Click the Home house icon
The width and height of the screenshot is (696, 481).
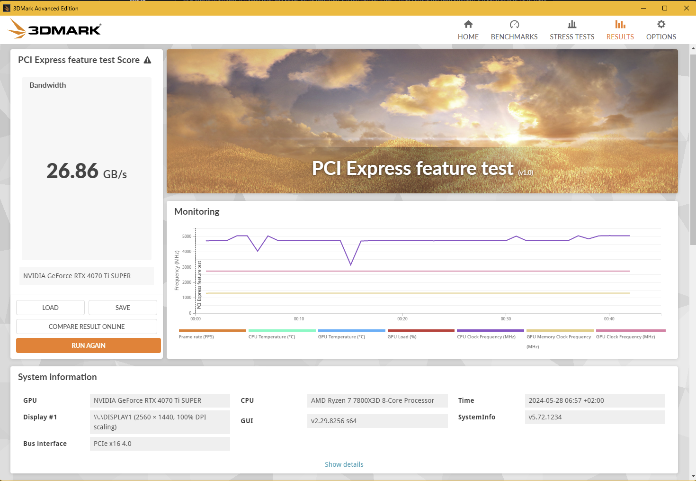468,24
